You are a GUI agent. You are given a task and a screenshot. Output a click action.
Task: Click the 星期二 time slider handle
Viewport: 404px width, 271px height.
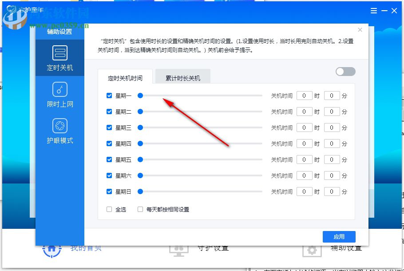[140, 112]
